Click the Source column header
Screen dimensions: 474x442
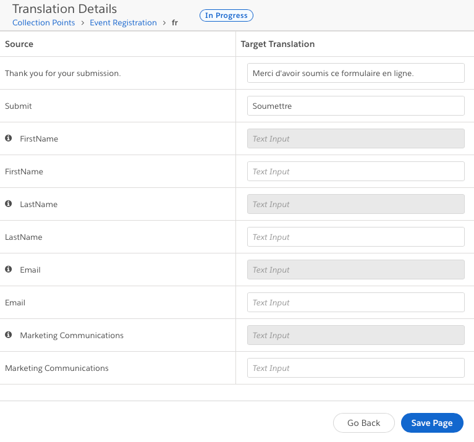[19, 44]
